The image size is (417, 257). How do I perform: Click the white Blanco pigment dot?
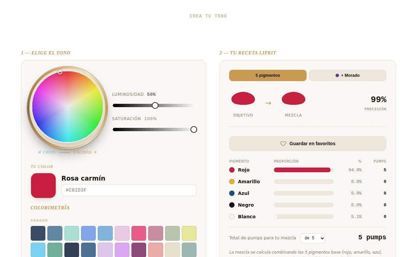tap(232, 217)
